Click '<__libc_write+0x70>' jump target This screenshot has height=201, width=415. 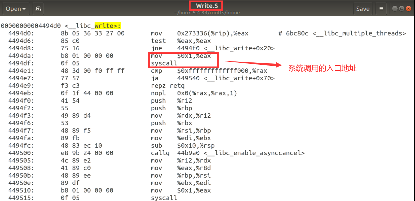coord(239,78)
